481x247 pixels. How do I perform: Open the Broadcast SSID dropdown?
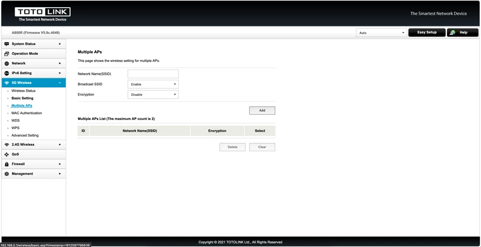coord(153,84)
